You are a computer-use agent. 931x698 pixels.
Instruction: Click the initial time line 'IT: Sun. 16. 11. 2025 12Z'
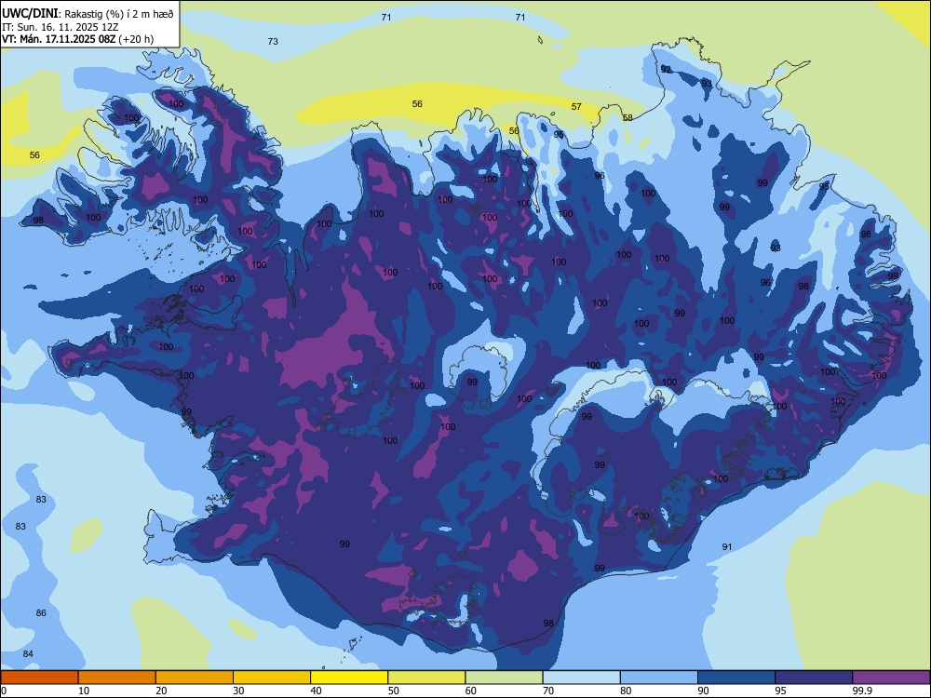coord(60,27)
